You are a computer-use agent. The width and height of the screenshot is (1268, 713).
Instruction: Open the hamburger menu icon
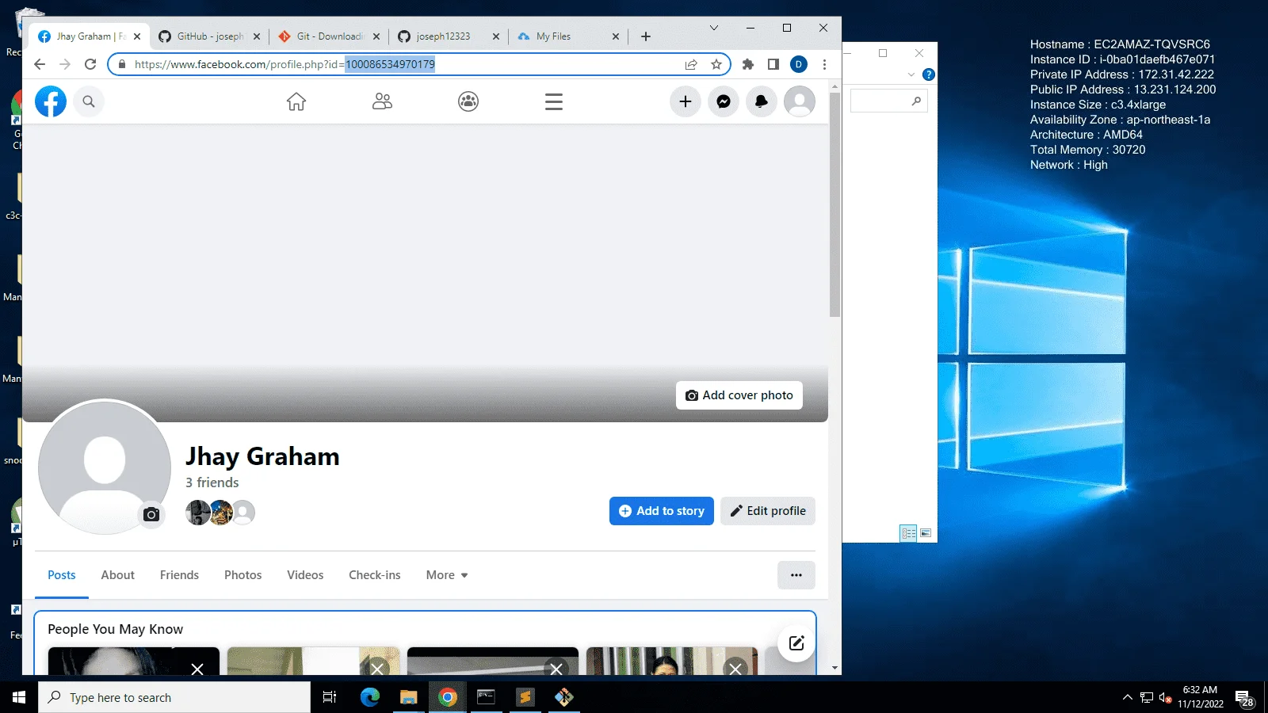click(554, 101)
